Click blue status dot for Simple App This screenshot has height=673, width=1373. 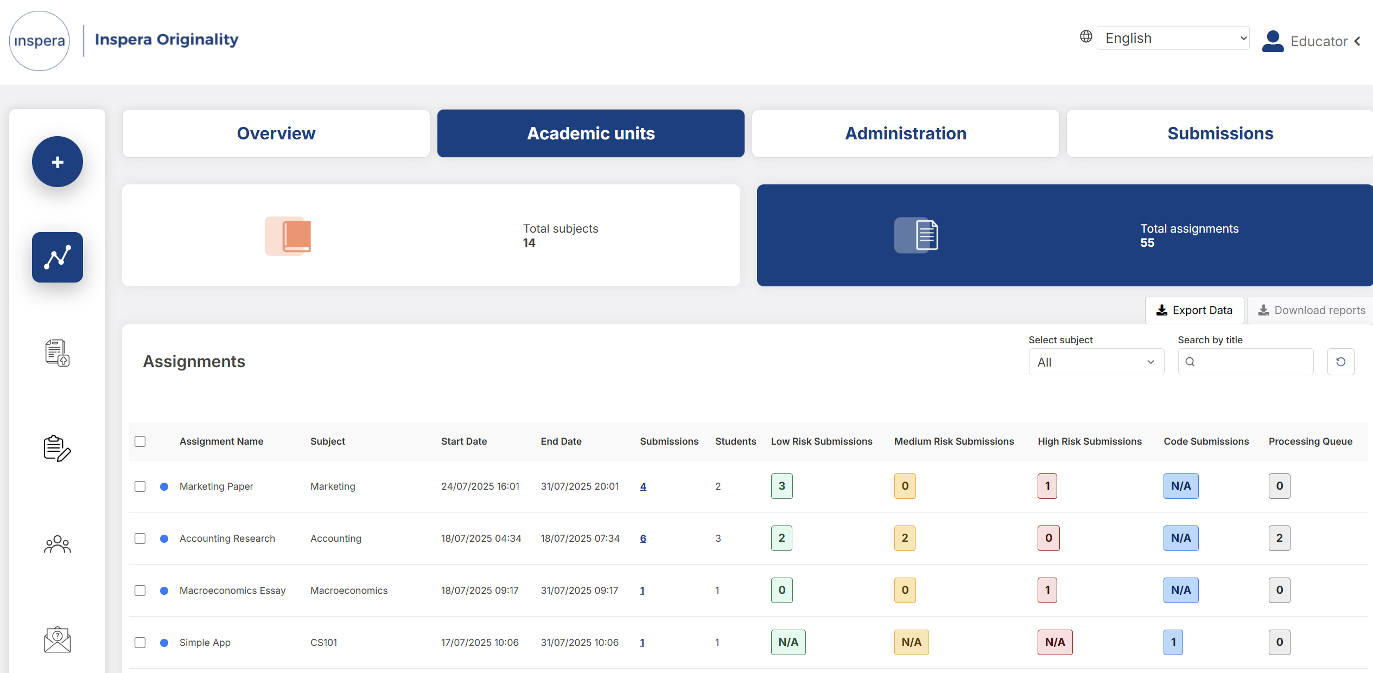click(164, 643)
